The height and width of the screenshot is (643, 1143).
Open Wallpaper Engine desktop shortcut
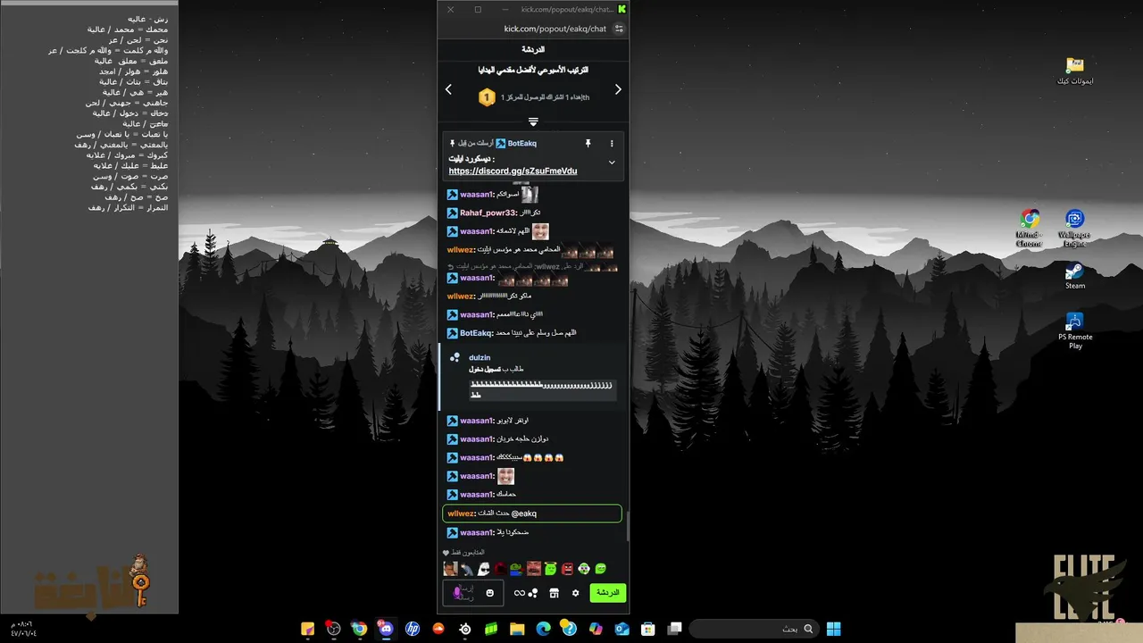pyautogui.click(x=1074, y=229)
